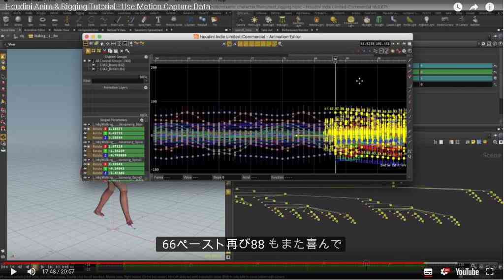Image resolution: width=504 pixels, height=280 pixels.
Task: Select the Draw Curve shelf tool
Action: pos(117,21)
